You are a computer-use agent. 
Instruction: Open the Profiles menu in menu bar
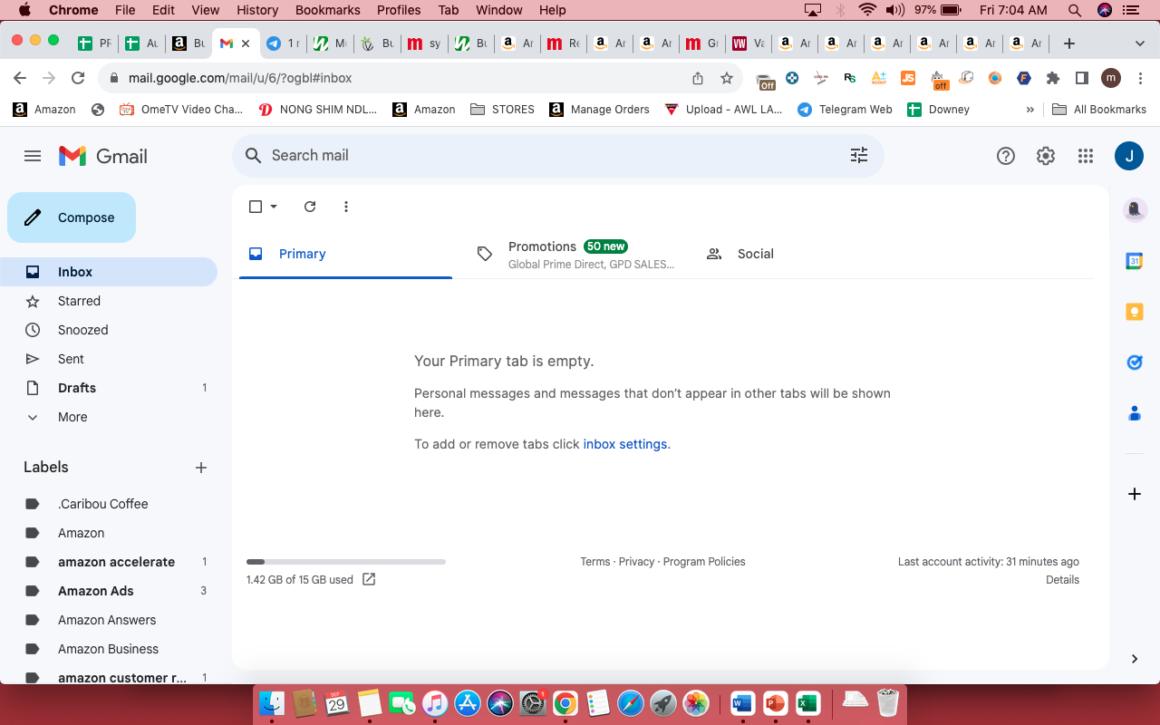[399, 10]
